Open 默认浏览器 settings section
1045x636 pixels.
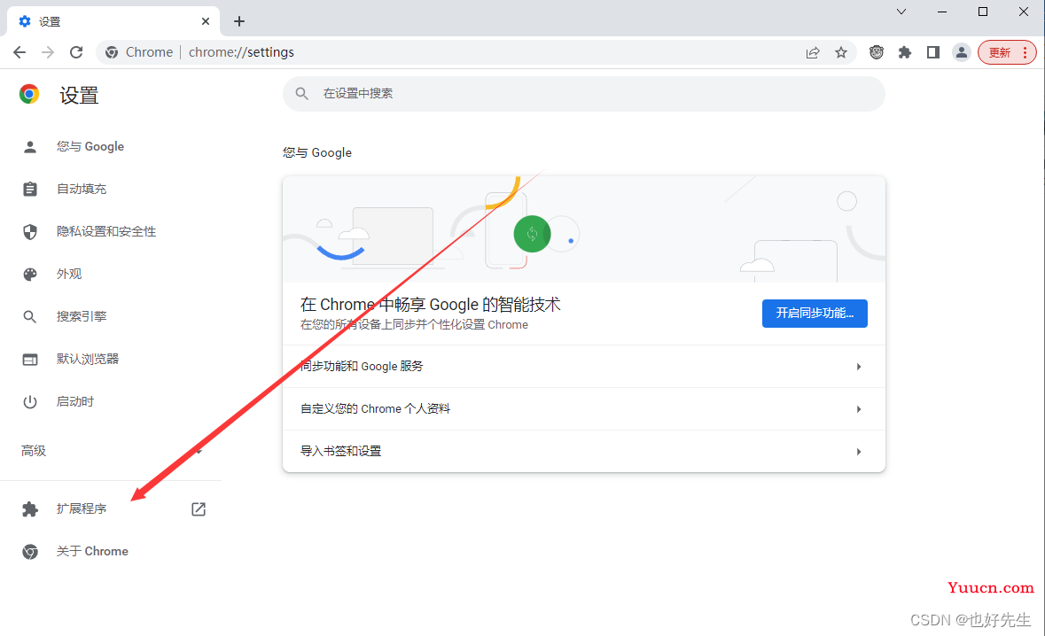[88, 360]
